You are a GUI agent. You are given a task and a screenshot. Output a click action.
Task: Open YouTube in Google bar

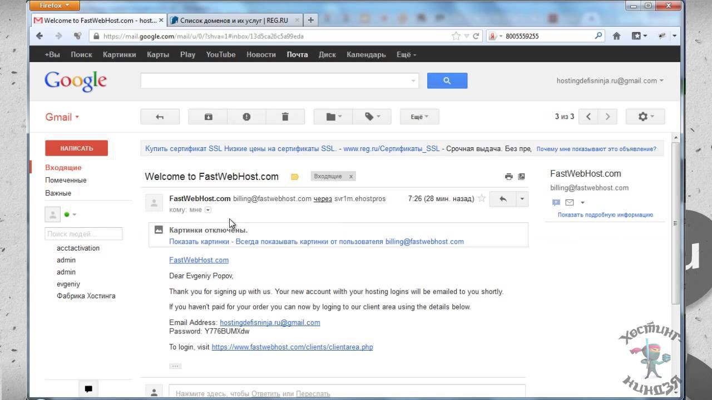click(x=221, y=54)
